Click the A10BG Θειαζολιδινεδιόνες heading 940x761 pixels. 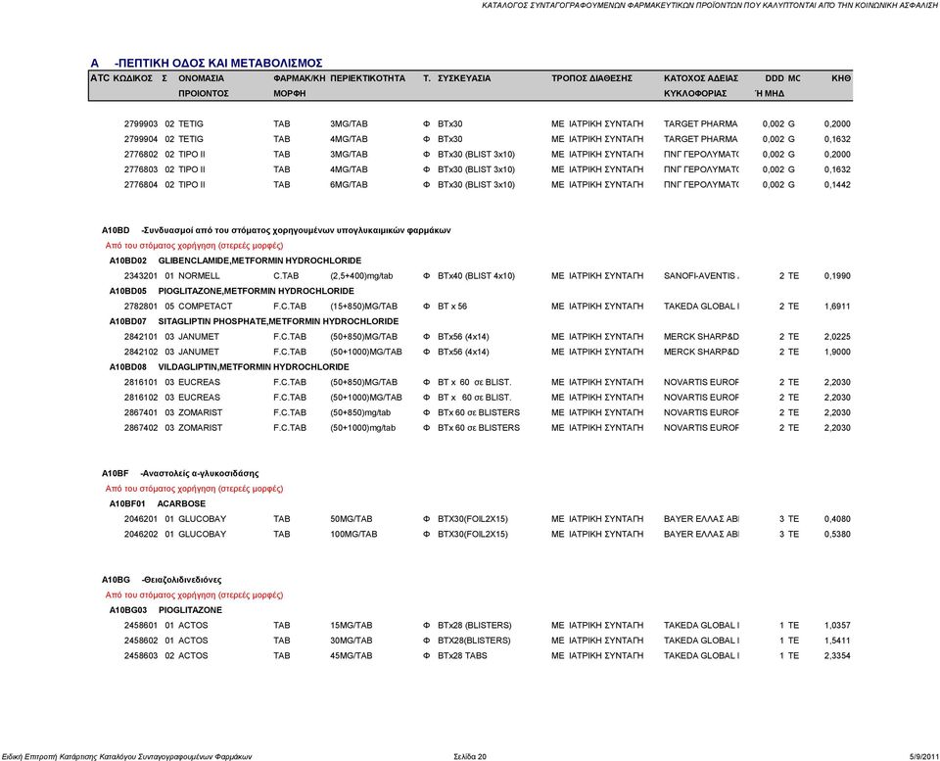[162, 580]
